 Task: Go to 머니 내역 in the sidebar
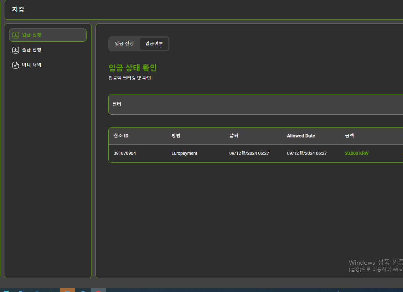32,65
